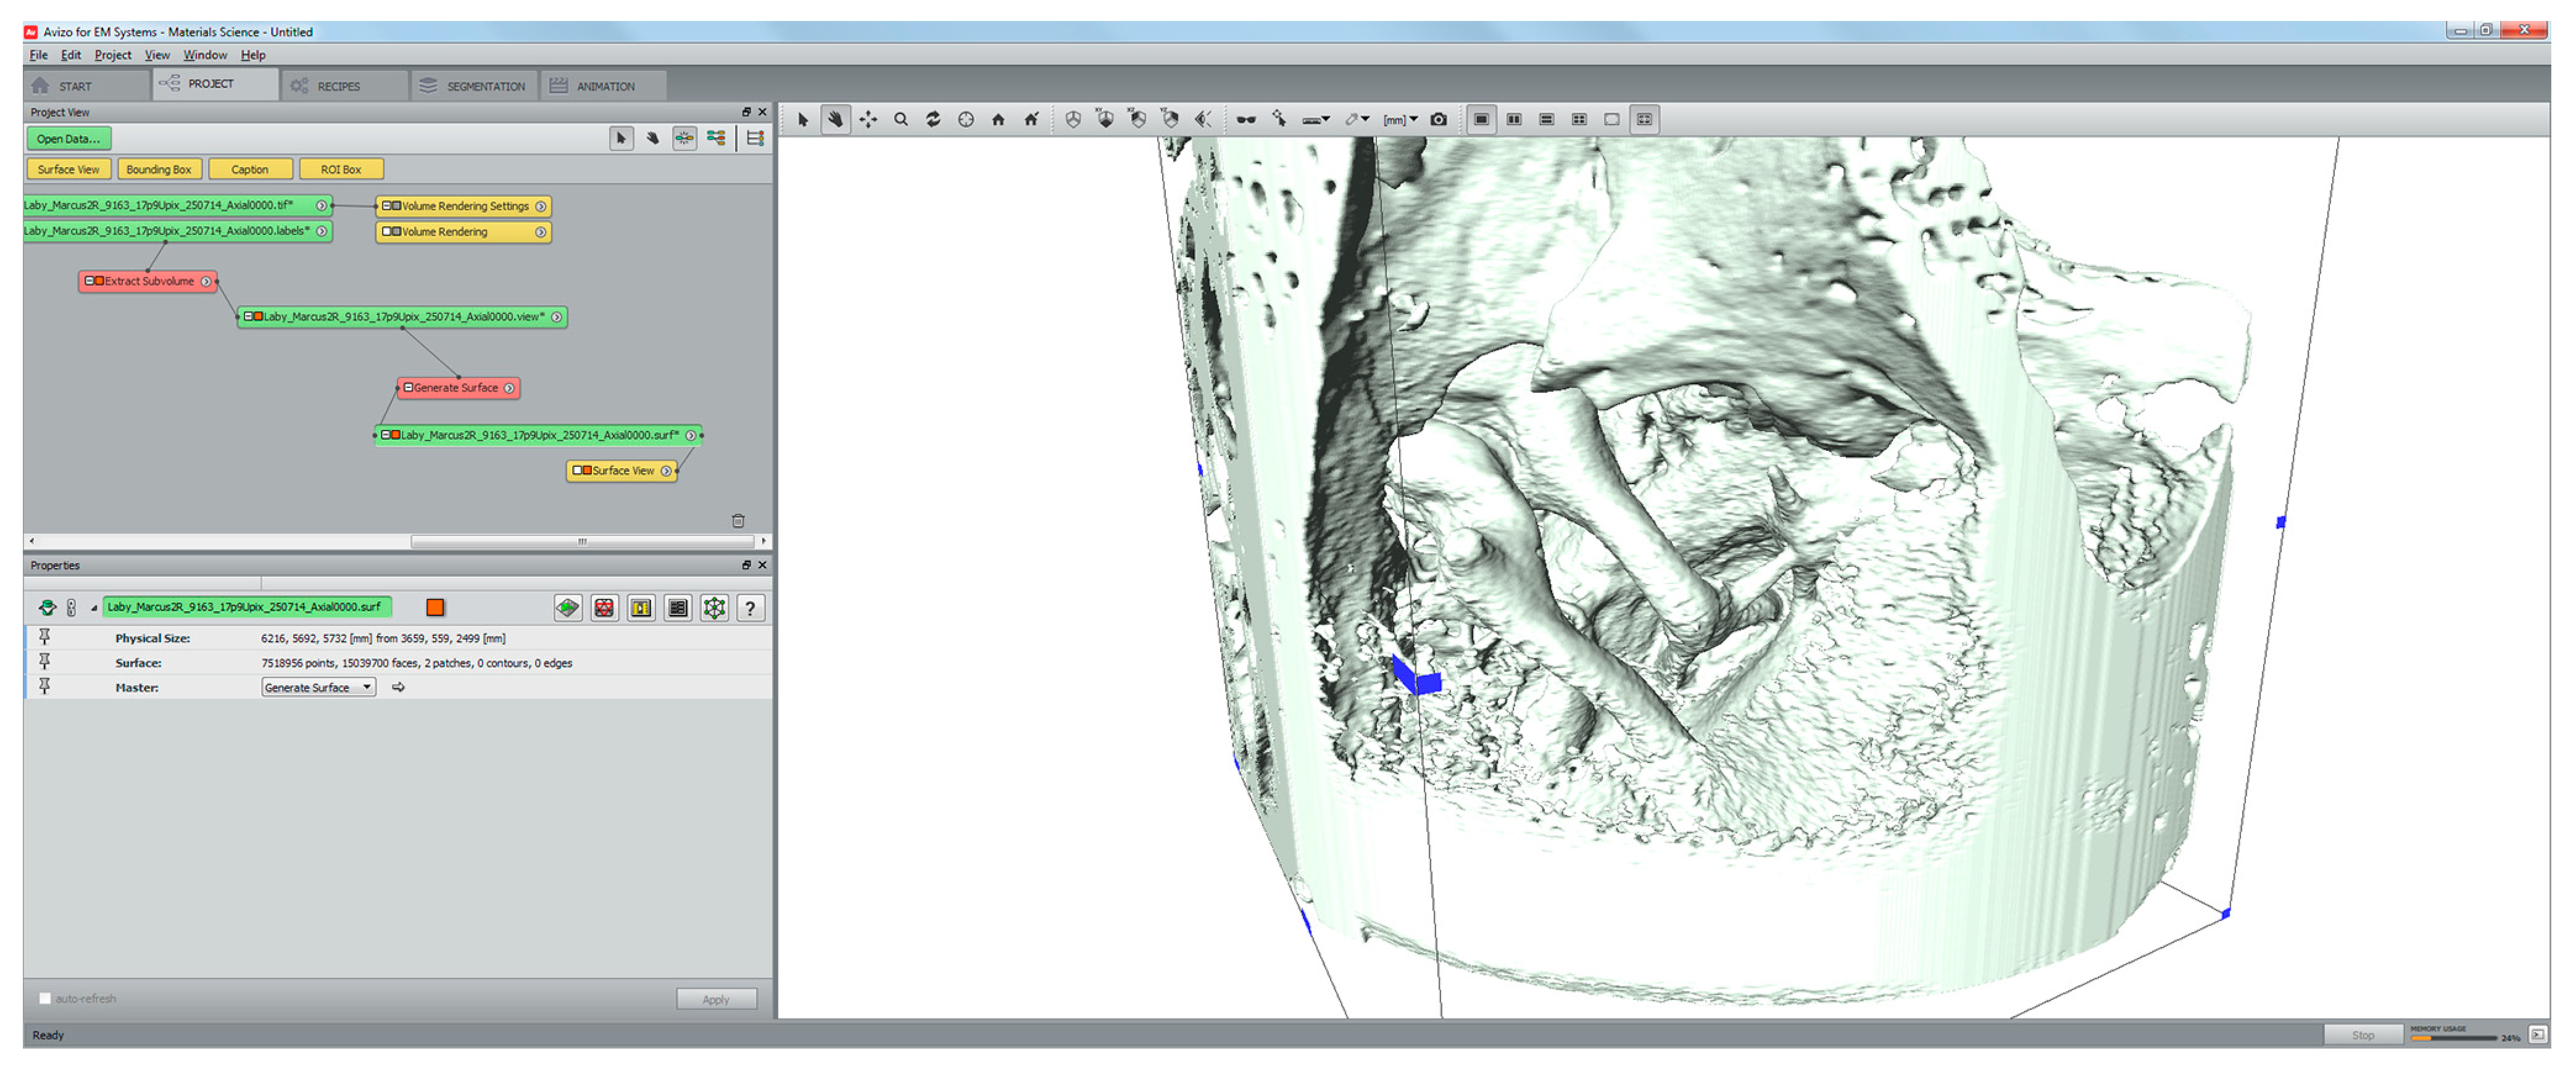
Task: Click the Open Data button
Action: click(x=69, y=139)
